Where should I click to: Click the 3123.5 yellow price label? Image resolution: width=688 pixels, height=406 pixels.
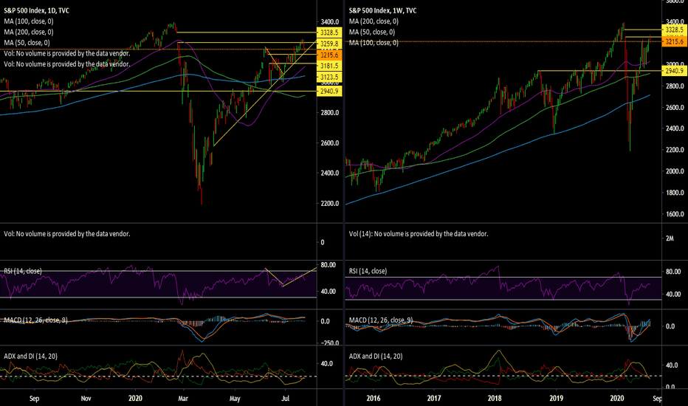[329, 78]
